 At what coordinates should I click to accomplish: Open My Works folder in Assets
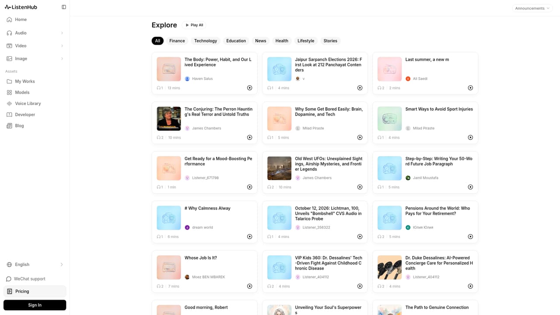(x=35, y=81)
